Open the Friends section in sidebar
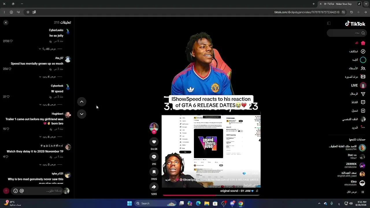The height and width of the screenshot is (208, 370). (x=363, y=68)
